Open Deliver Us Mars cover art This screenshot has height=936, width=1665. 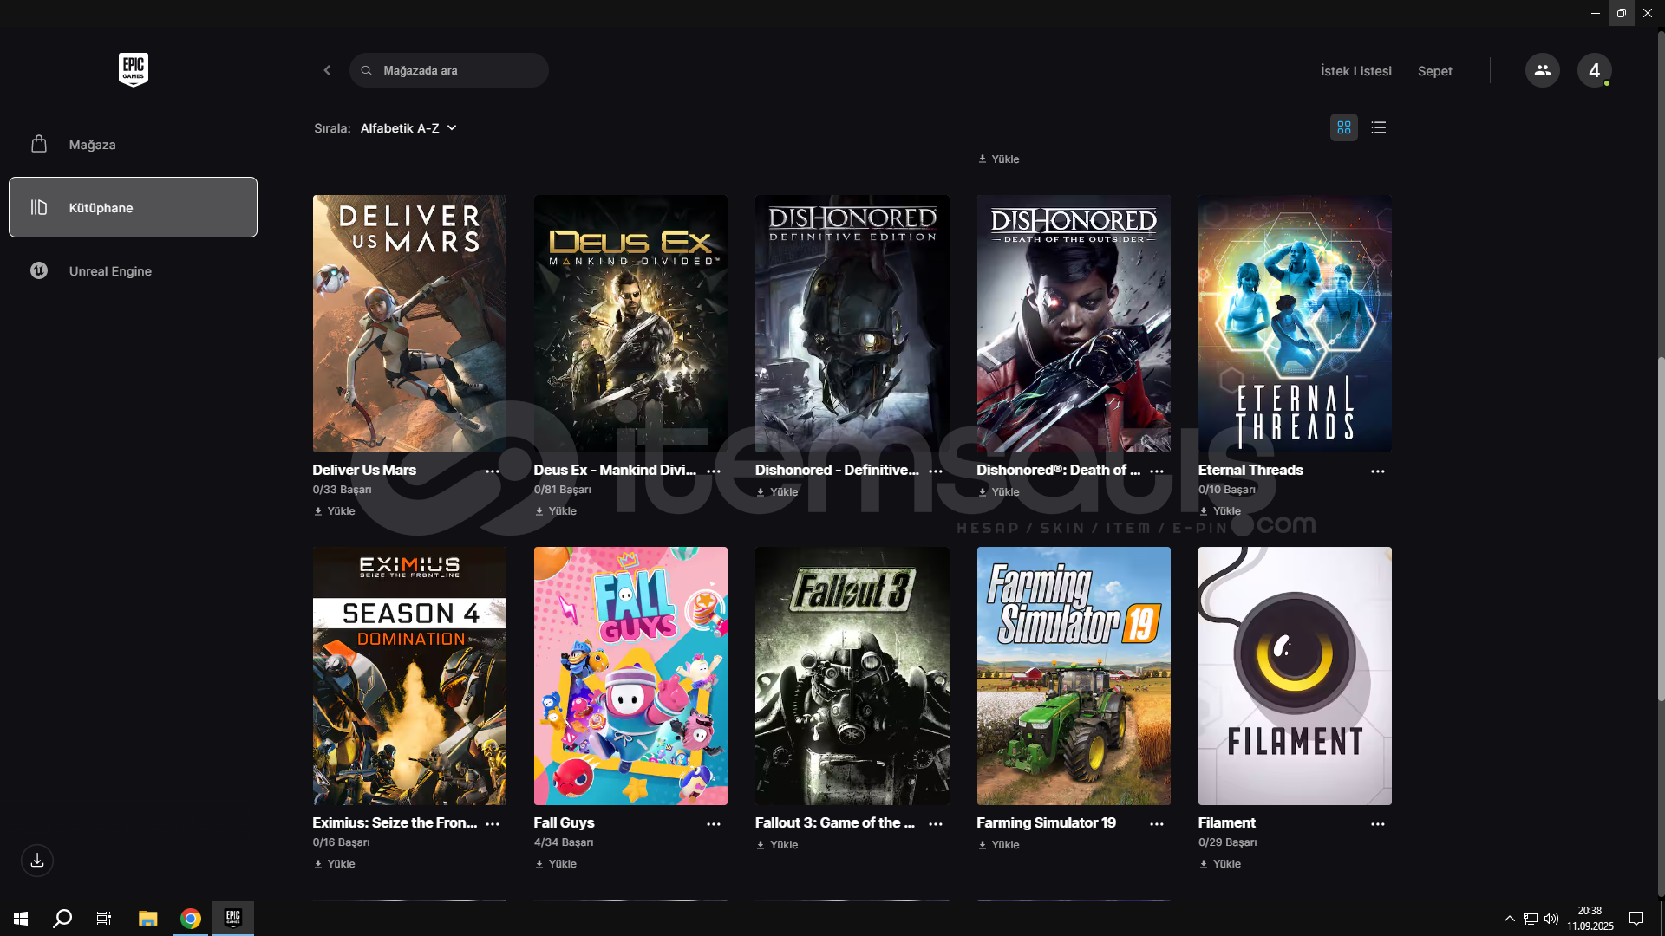(x=409, y=323)
